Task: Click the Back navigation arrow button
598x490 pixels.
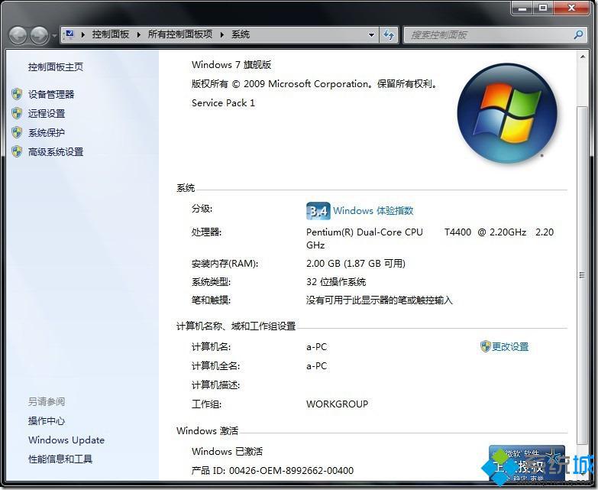Action: tap(18, 34)
